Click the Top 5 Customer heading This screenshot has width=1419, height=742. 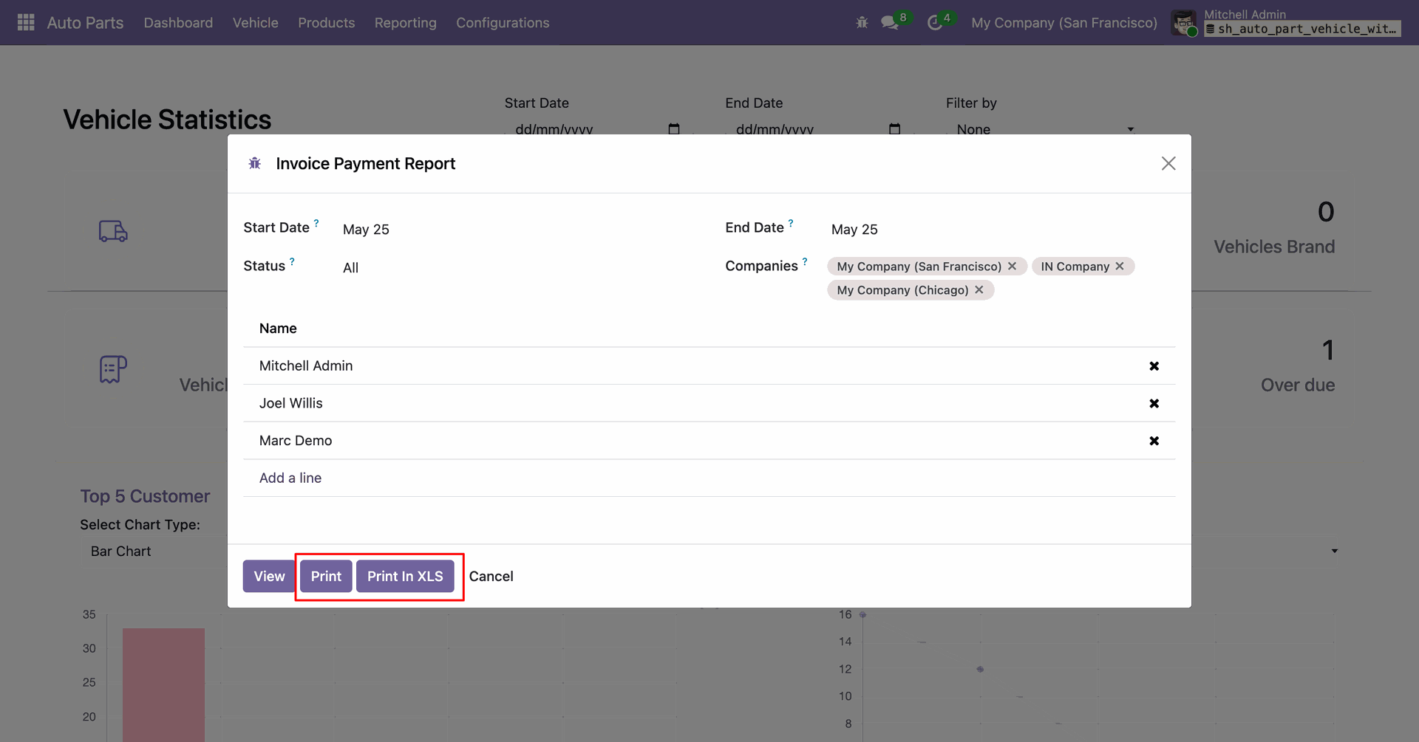point(145,496)
